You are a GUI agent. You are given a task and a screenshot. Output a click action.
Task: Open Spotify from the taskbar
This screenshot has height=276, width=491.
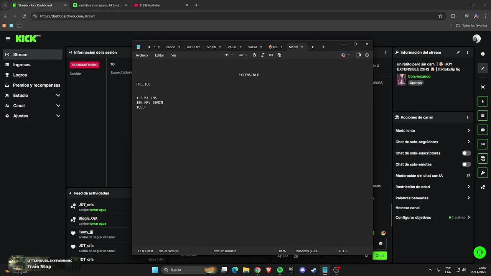click(x=280, y=270)
